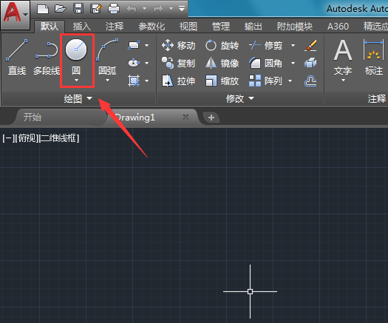Open the 插入 ribbon tab
388x323 pixels.
[x=81, y=26]
